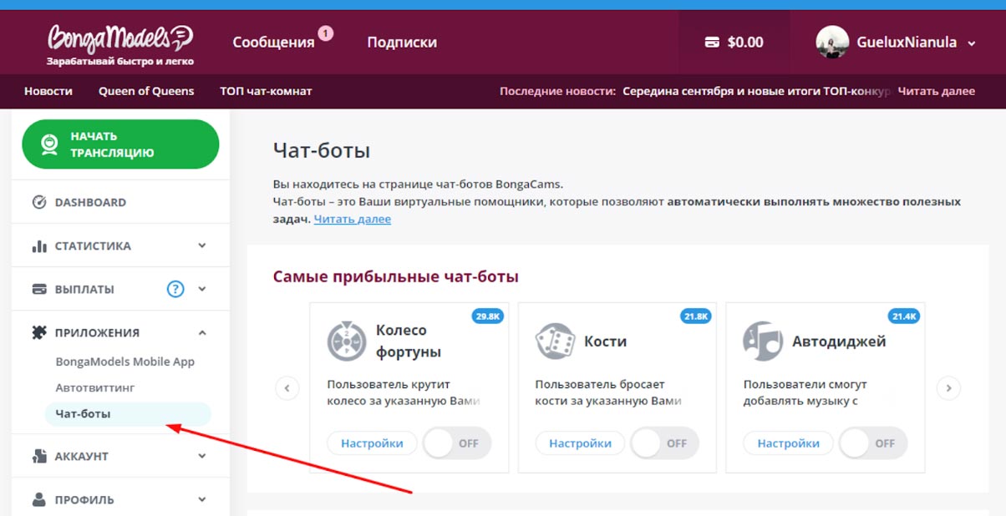Show next chat-bots with right arrow
Viewport: 1006px width, 516px height.
pyautogui.click(x=948, y=388)
